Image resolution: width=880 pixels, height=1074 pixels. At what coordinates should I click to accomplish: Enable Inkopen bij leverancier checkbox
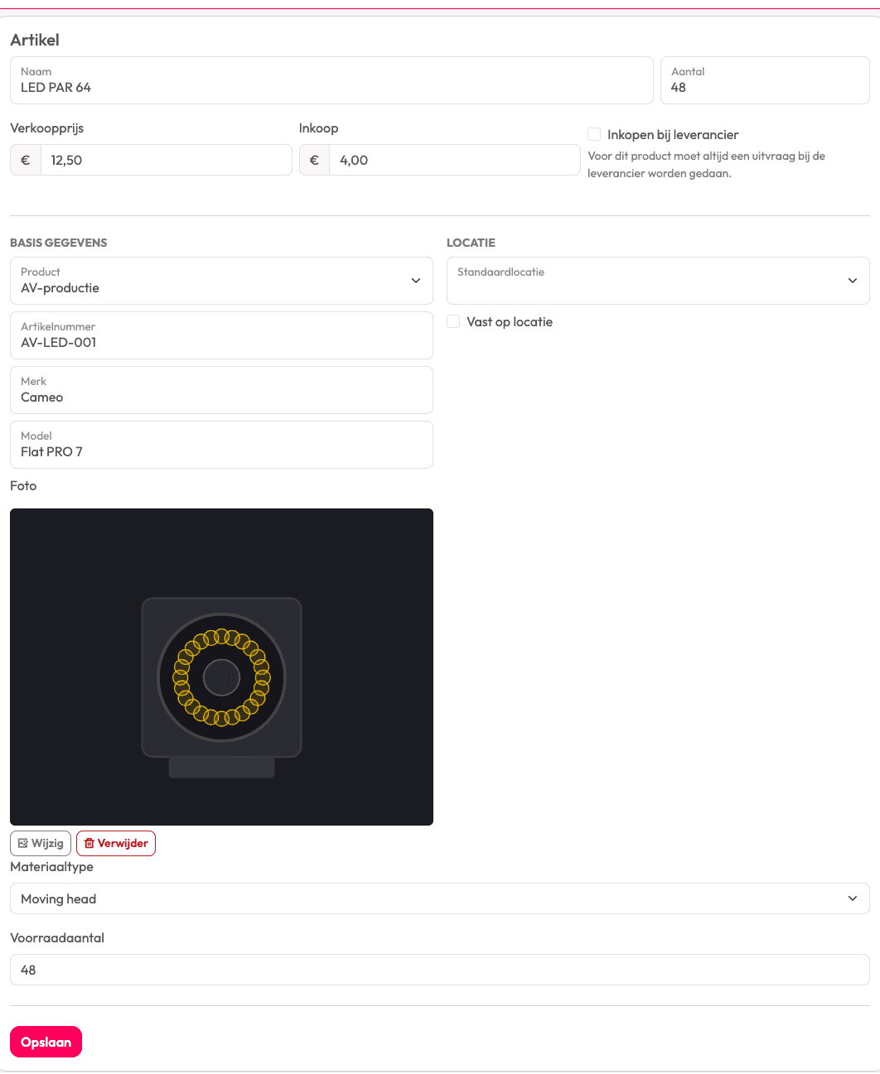click(x=594, y=134)
